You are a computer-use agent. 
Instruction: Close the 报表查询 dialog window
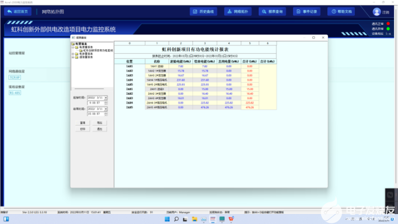[x=323, y=38]
